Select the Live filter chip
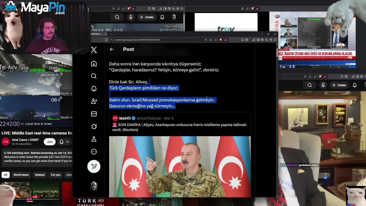This screenshot has height=206, width=366. [x=69, y=175]
